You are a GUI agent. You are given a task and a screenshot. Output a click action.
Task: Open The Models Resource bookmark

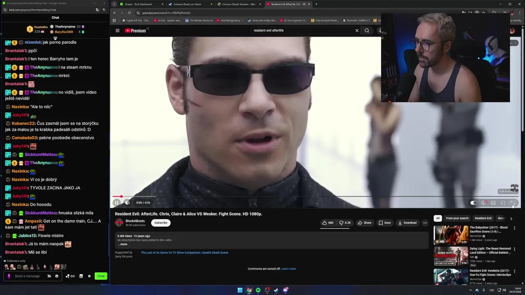tap(199, 20)
